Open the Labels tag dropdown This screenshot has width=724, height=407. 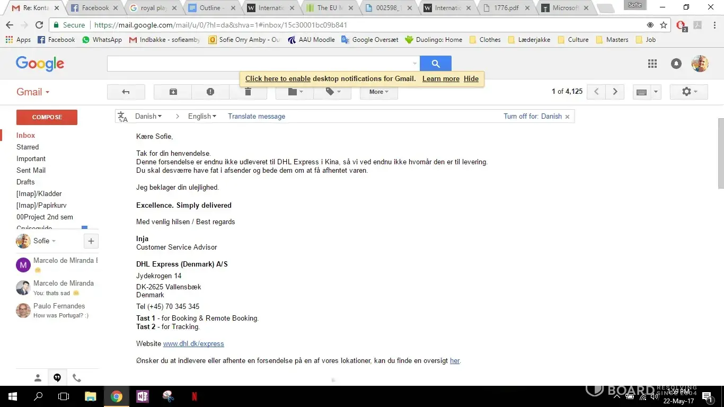332,92
